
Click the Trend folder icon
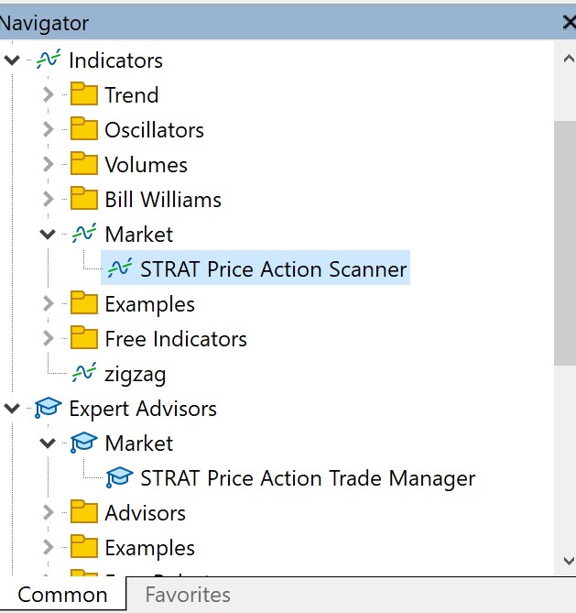(x=84, y=95)
